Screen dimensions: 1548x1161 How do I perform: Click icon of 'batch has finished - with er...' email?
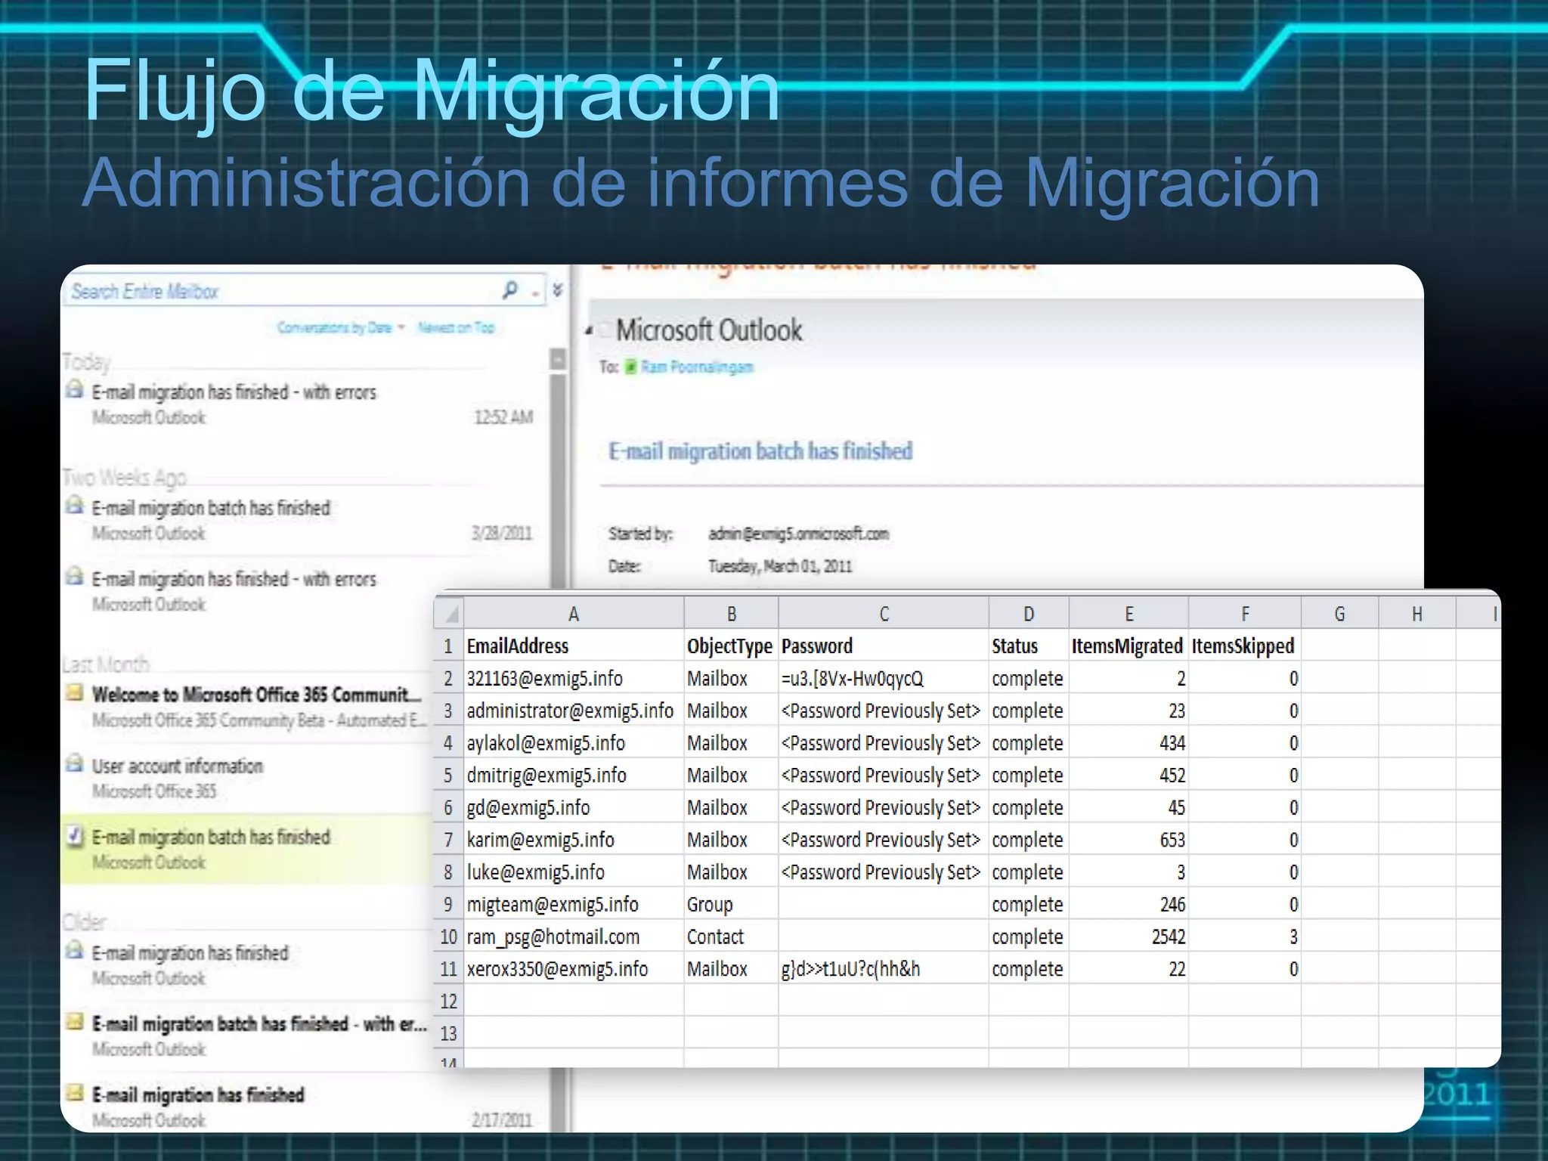74,1022
